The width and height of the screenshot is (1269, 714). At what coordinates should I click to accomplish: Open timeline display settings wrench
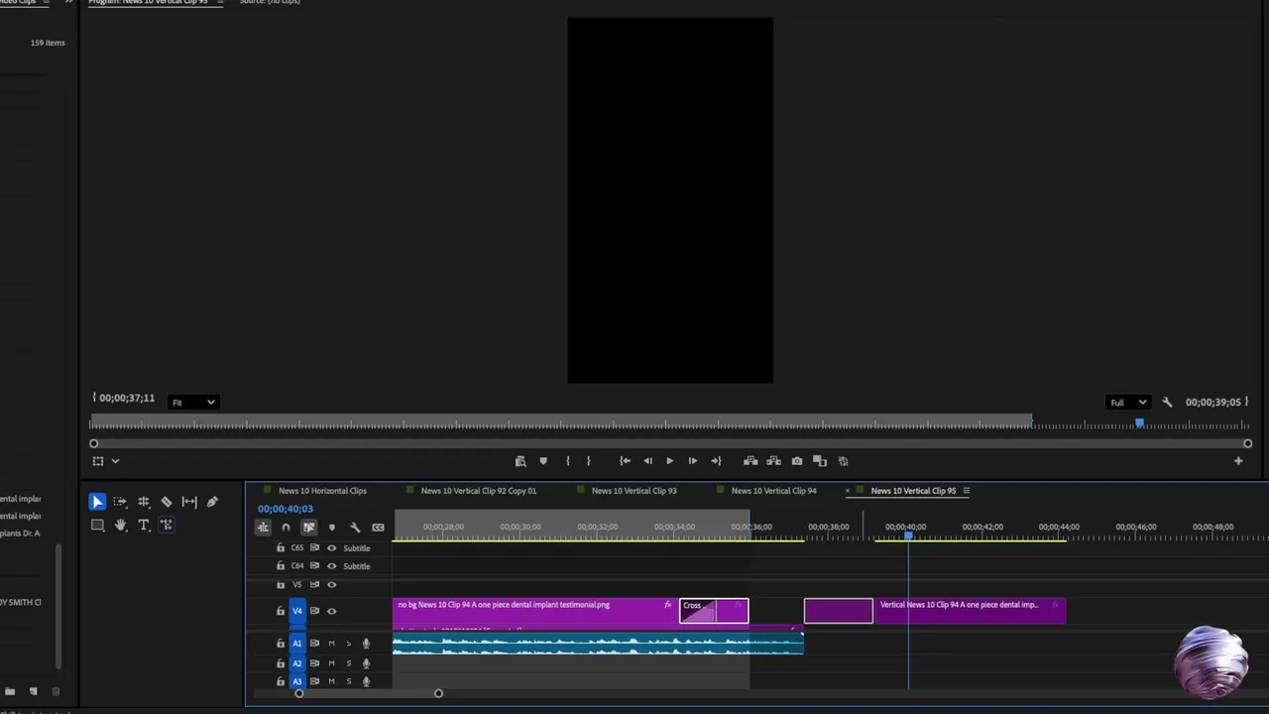pos(355,528)
